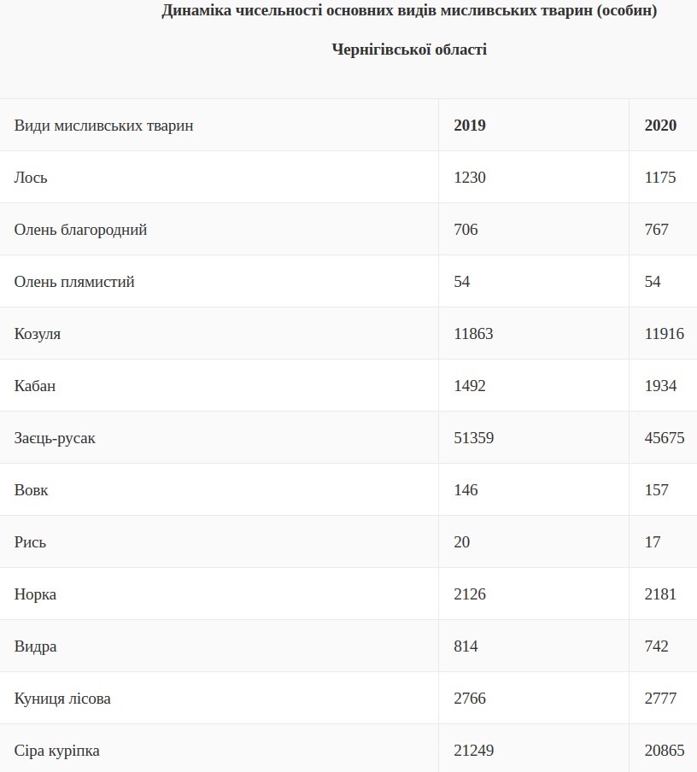Click the 2019 column header

(470, 126)
